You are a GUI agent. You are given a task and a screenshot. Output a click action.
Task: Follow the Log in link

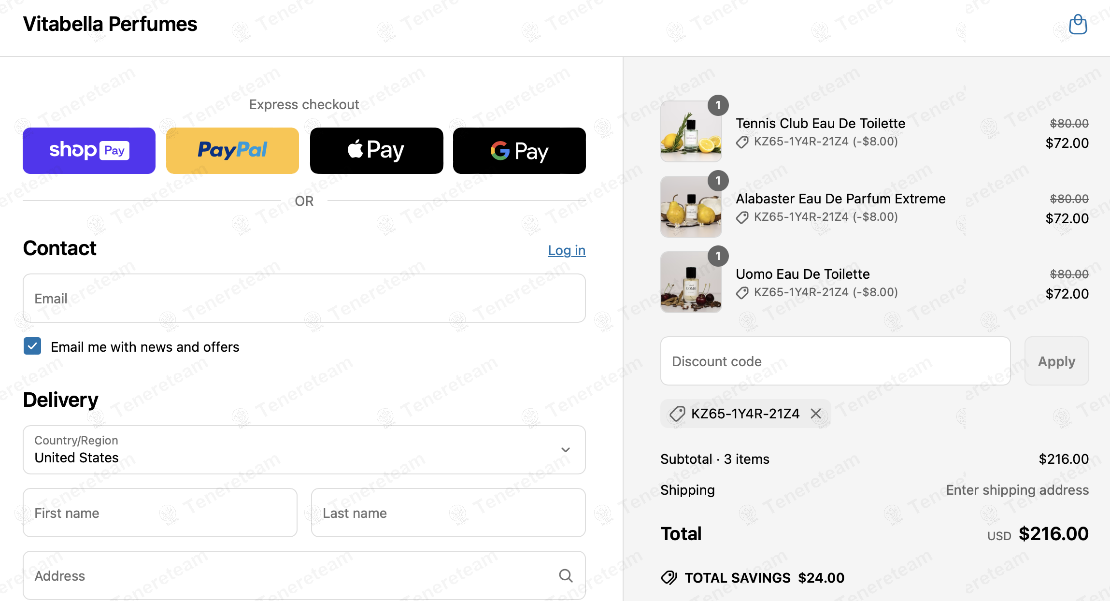(567, 250)
